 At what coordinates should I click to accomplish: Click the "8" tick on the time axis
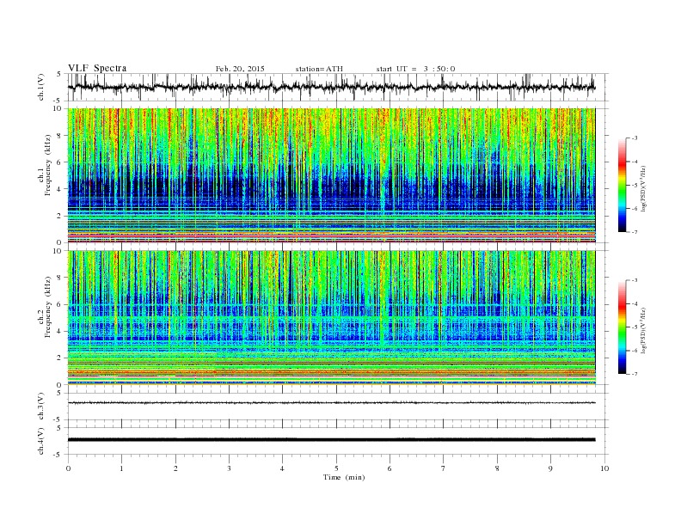pyautogui.click(x=497, y=468)
